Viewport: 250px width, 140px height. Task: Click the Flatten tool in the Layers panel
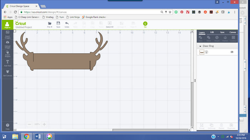(x=225, y=39)
